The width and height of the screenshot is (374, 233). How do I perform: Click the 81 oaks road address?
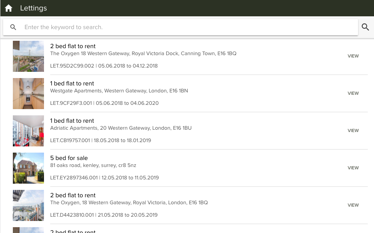click(x=93, y=165)
